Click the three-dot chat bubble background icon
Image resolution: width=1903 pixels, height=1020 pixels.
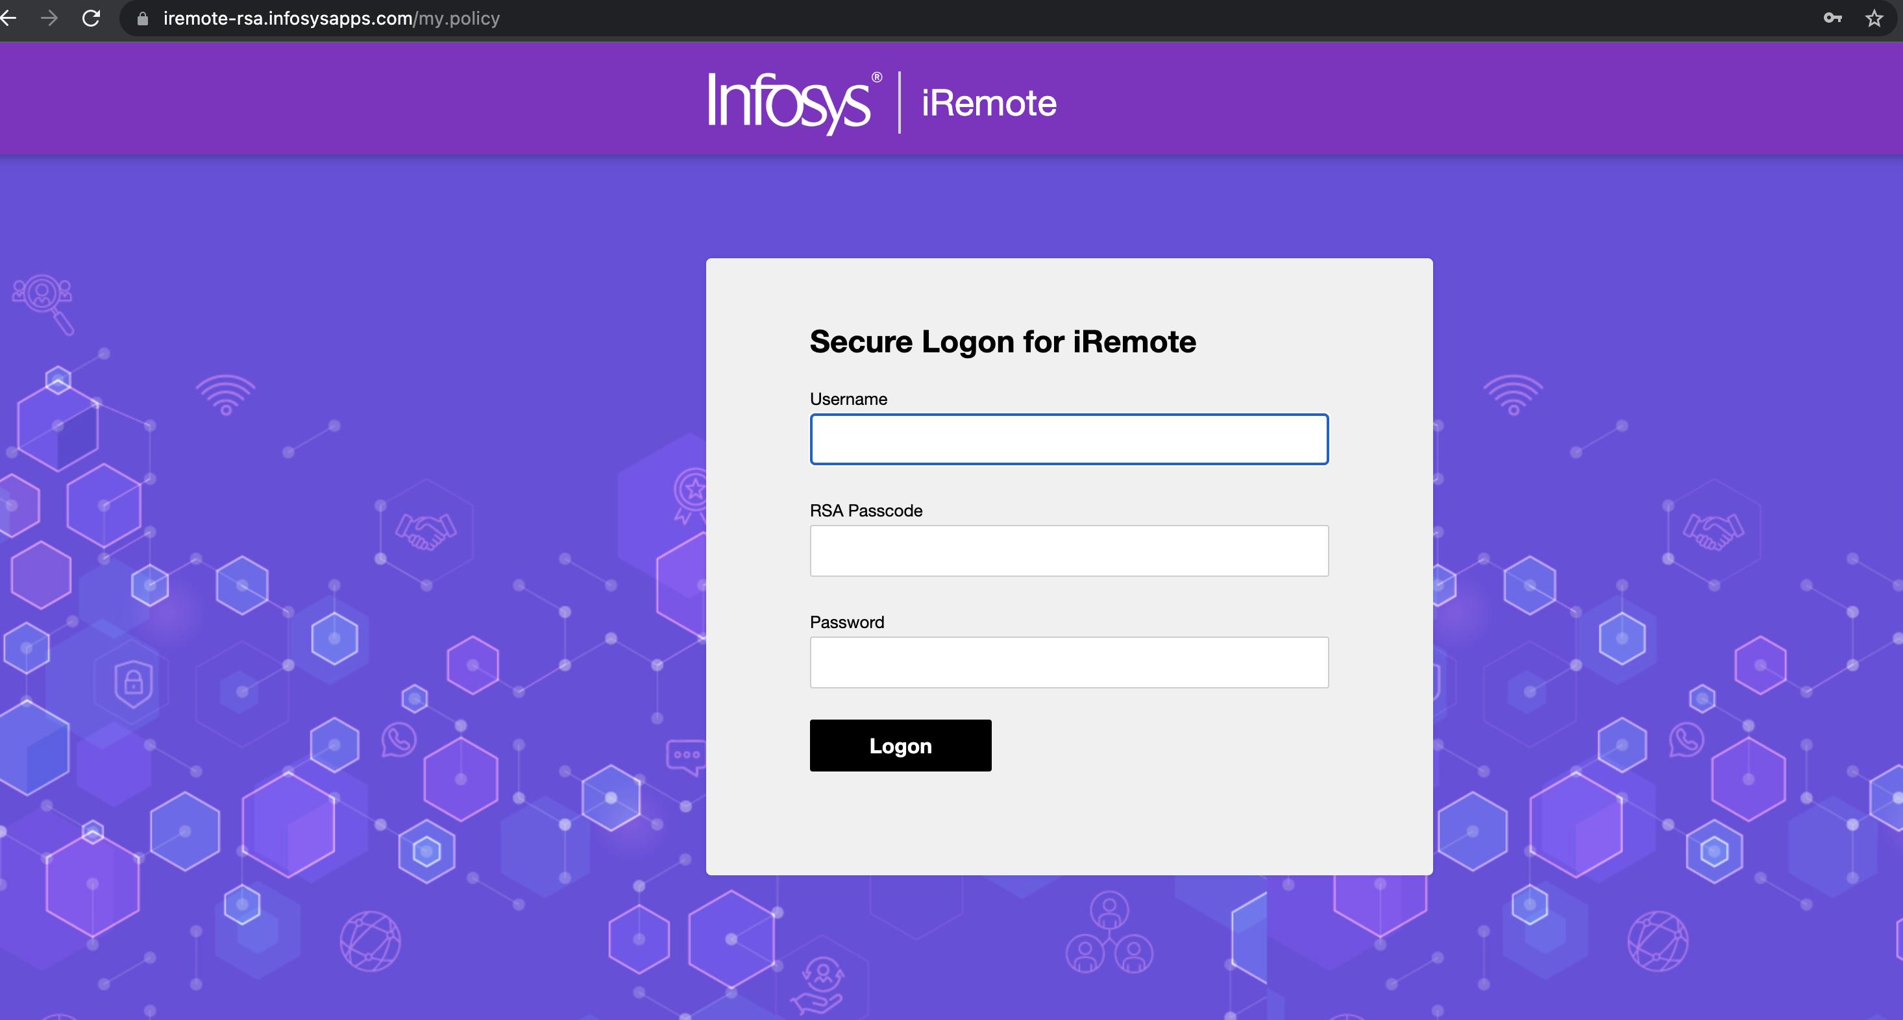click(685, 758)
